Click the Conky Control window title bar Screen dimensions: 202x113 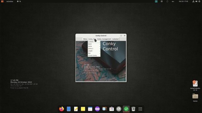point(101,35)
